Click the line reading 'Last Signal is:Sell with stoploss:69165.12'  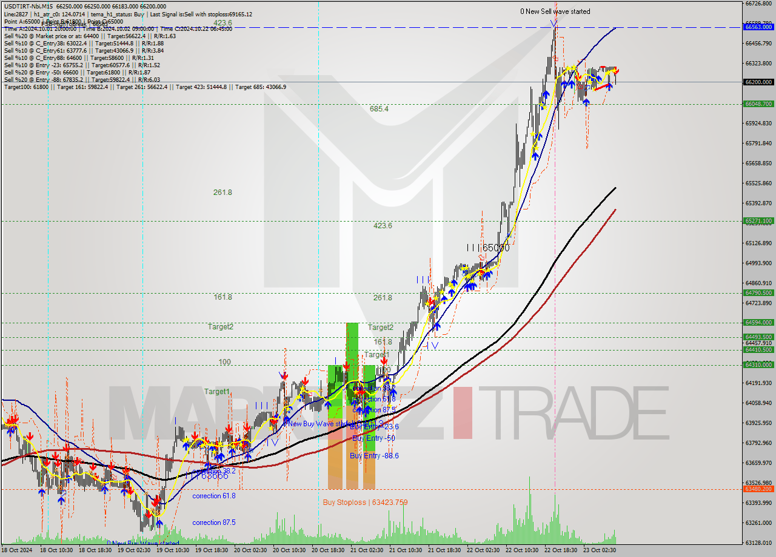[201, 14]
